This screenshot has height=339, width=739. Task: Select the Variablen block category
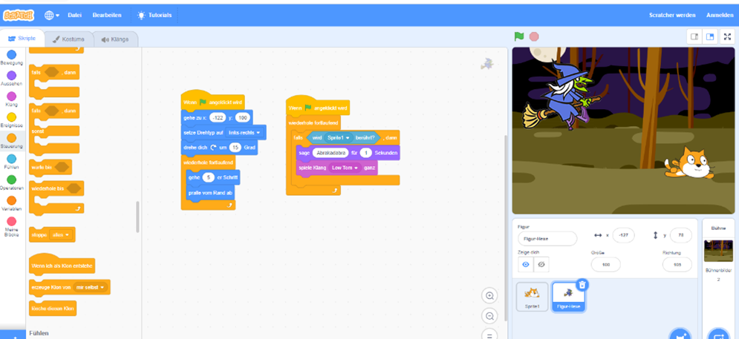tap(12, 203)
